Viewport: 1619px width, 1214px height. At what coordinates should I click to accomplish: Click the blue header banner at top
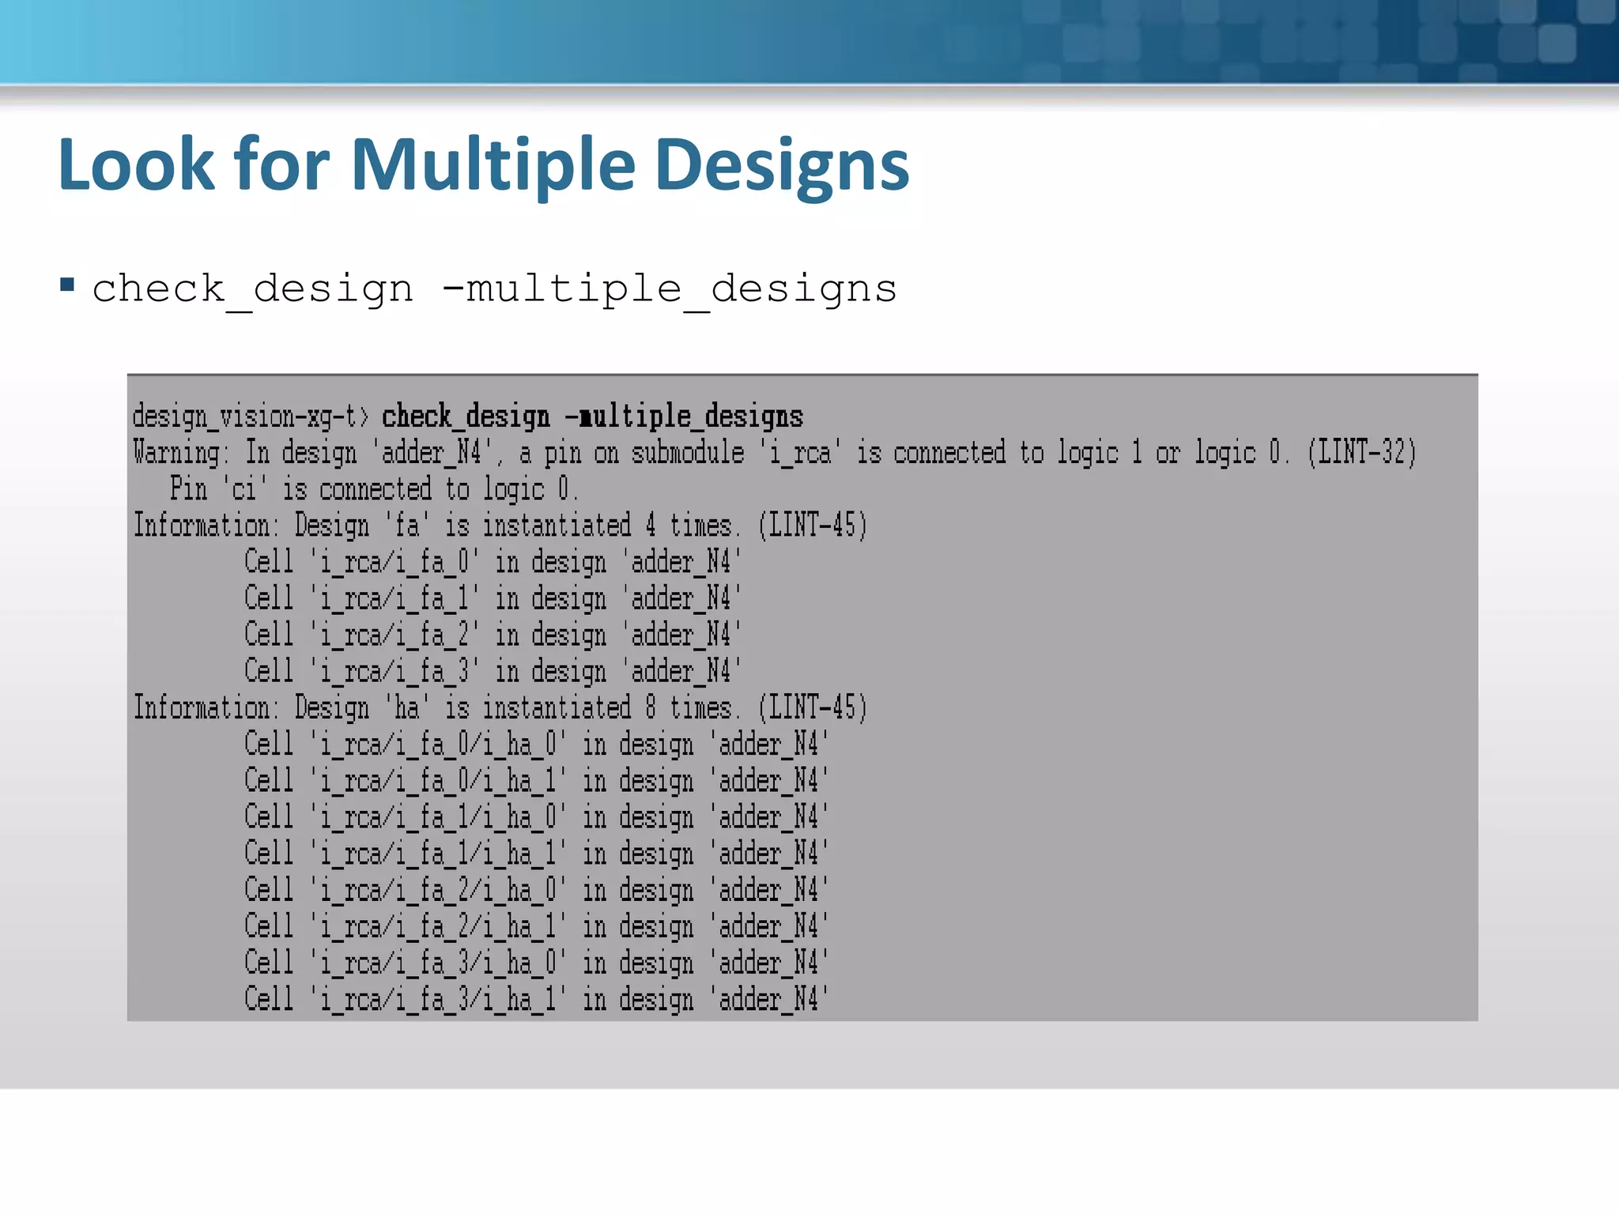pyautogui.click(x=809, y=41)
